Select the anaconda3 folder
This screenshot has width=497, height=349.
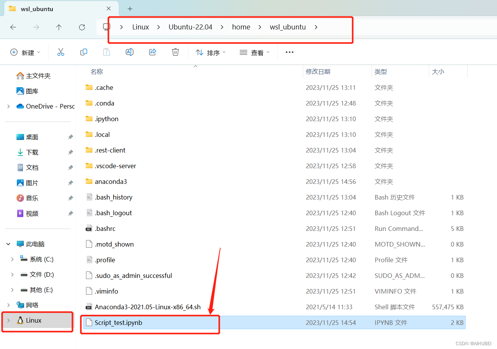[274, 182]
